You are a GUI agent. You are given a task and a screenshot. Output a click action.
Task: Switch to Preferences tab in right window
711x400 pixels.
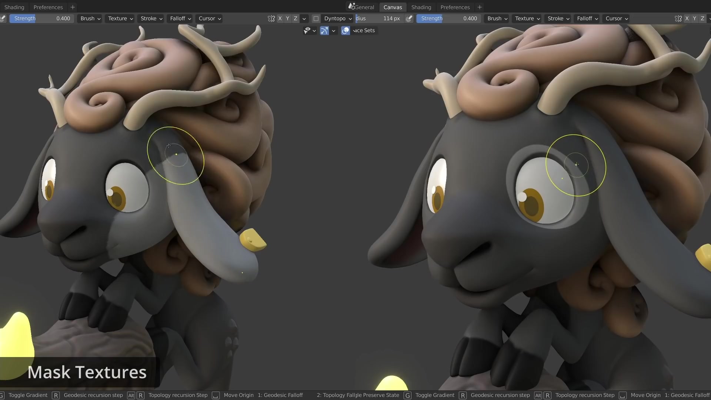(x=455, y=7)
